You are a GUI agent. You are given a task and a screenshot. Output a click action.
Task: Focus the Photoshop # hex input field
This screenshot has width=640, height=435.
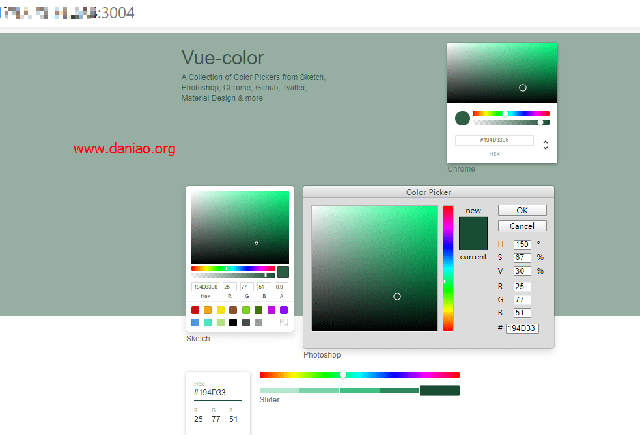(522, 328)
